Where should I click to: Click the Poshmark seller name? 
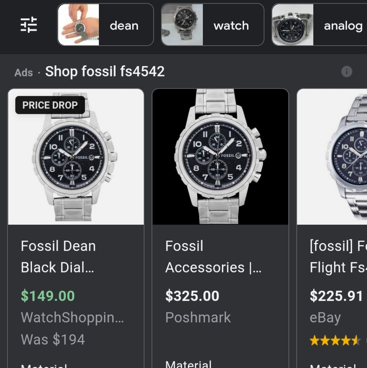tap(198, 317)
